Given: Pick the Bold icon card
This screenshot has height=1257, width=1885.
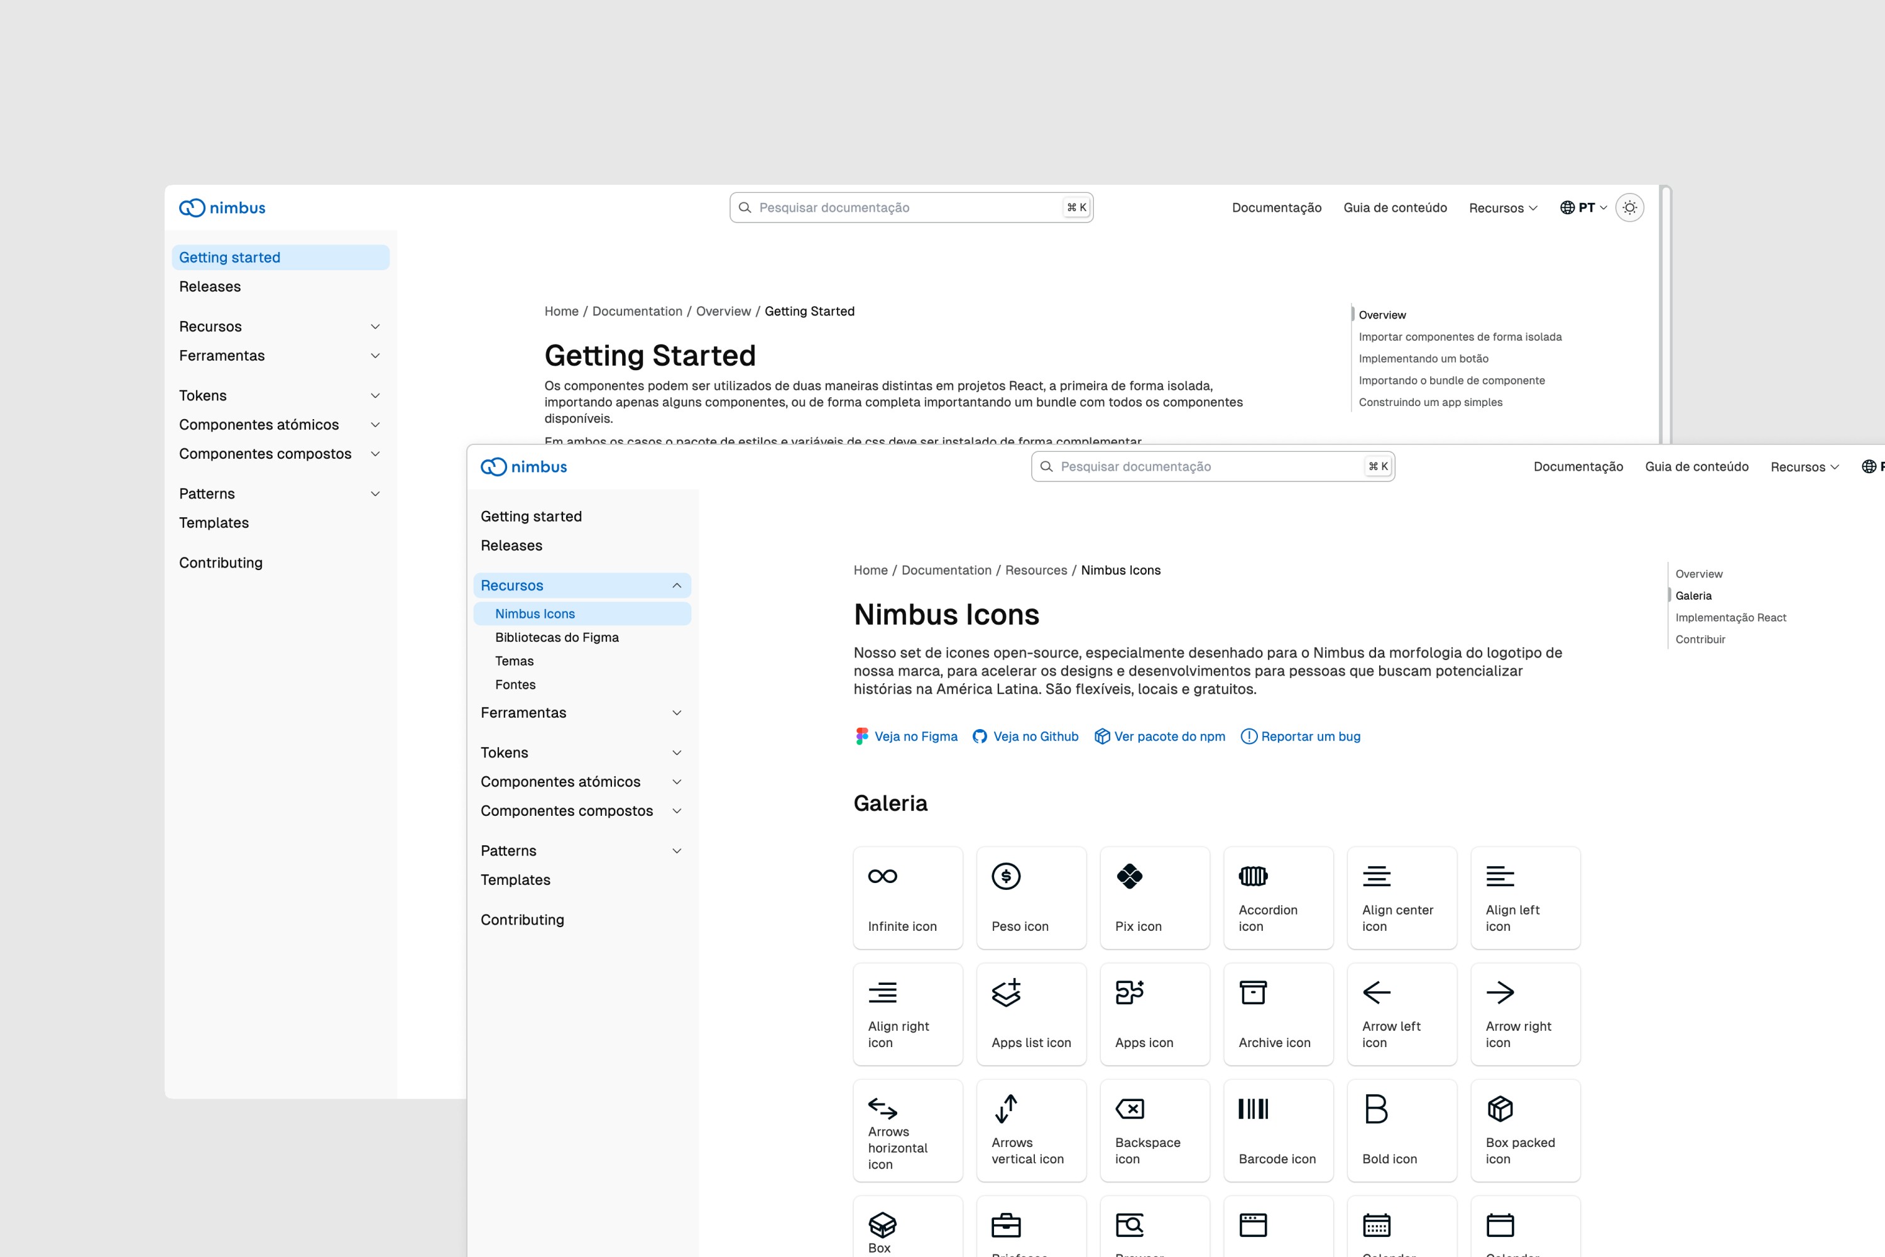Looking at the screenshot, I should (1402, 1130).
